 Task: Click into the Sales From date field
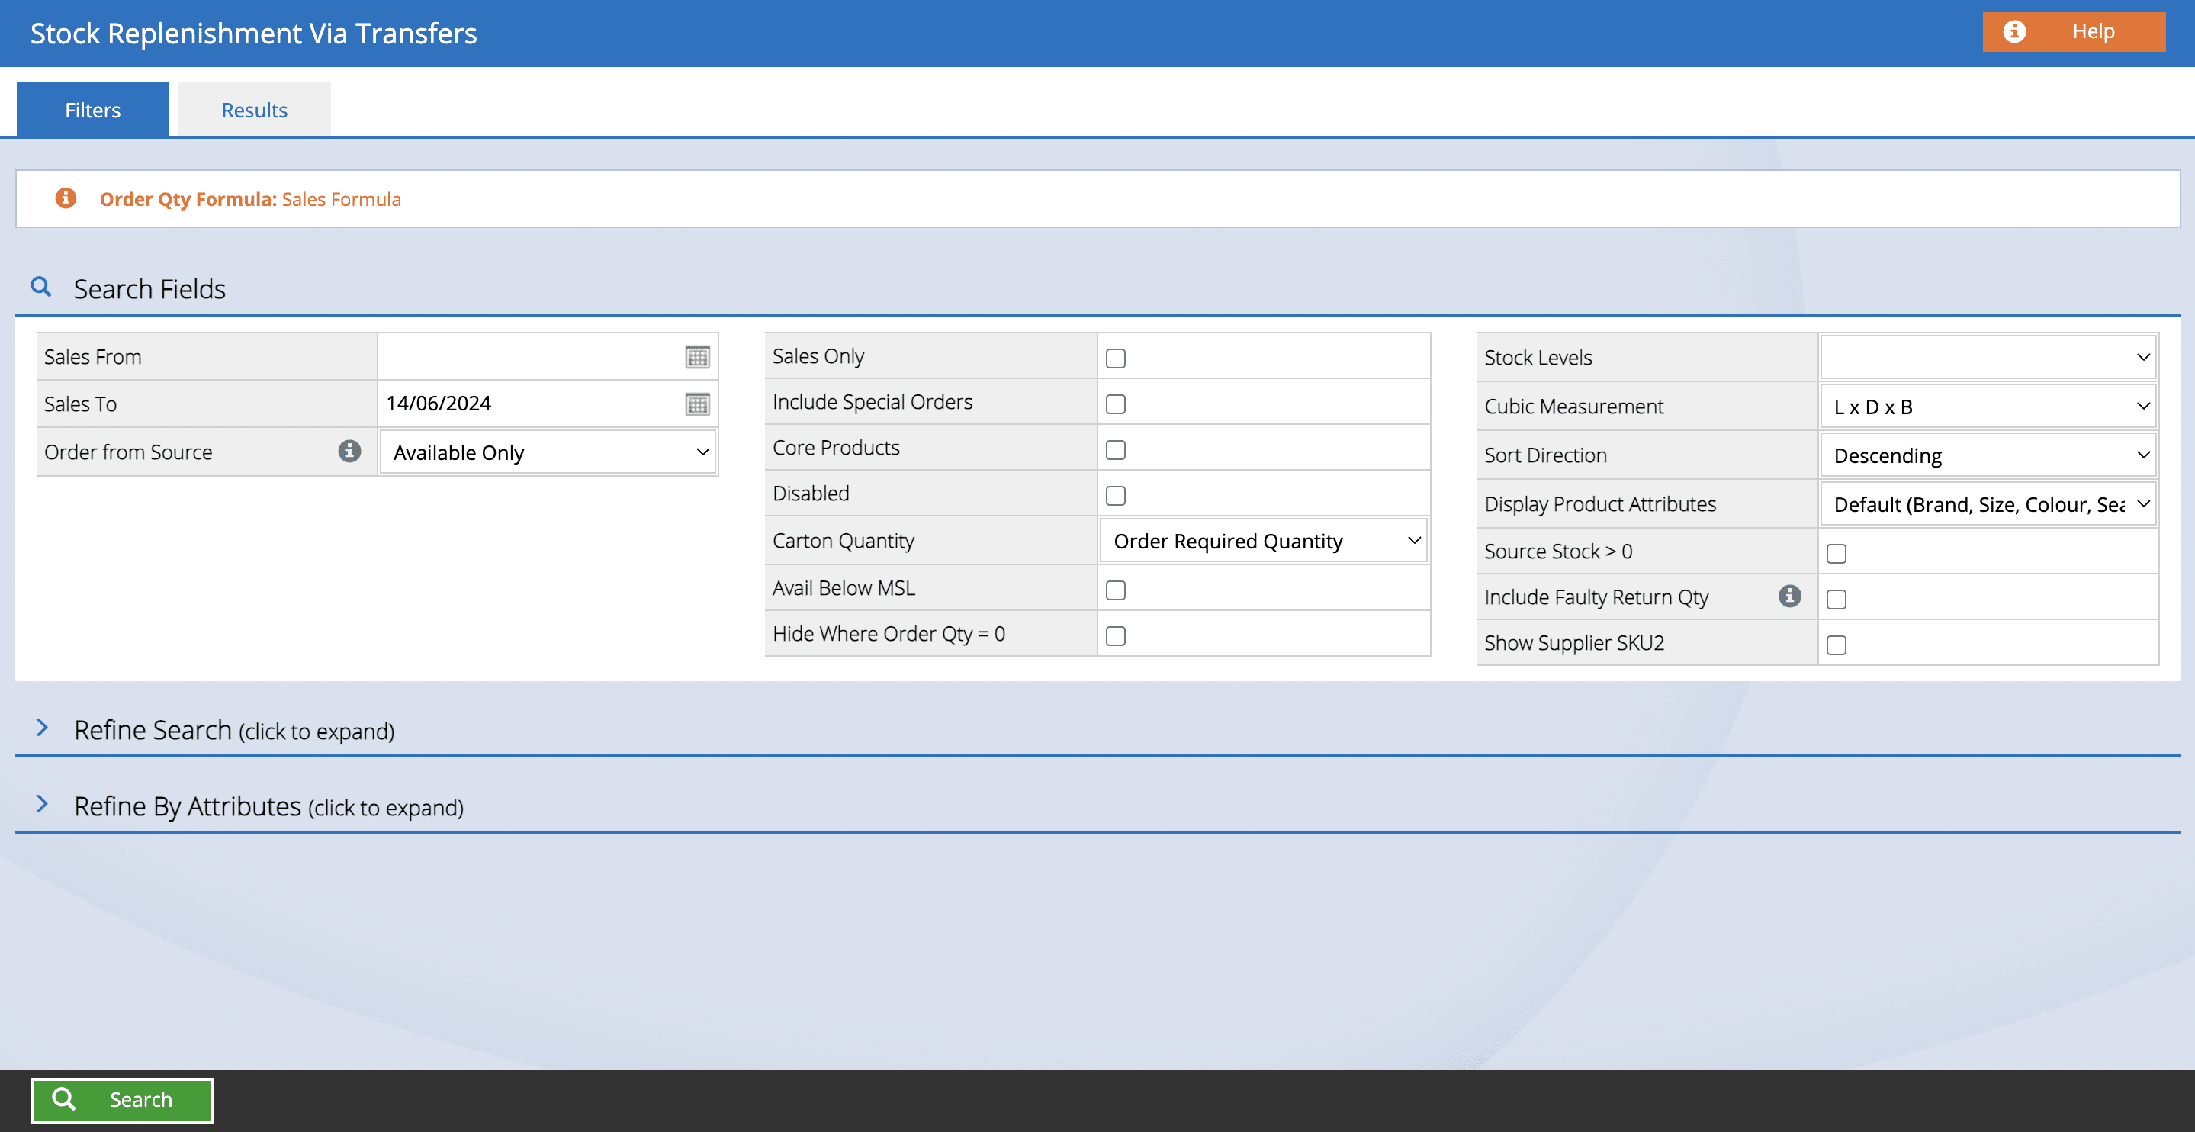coord(530,357)
